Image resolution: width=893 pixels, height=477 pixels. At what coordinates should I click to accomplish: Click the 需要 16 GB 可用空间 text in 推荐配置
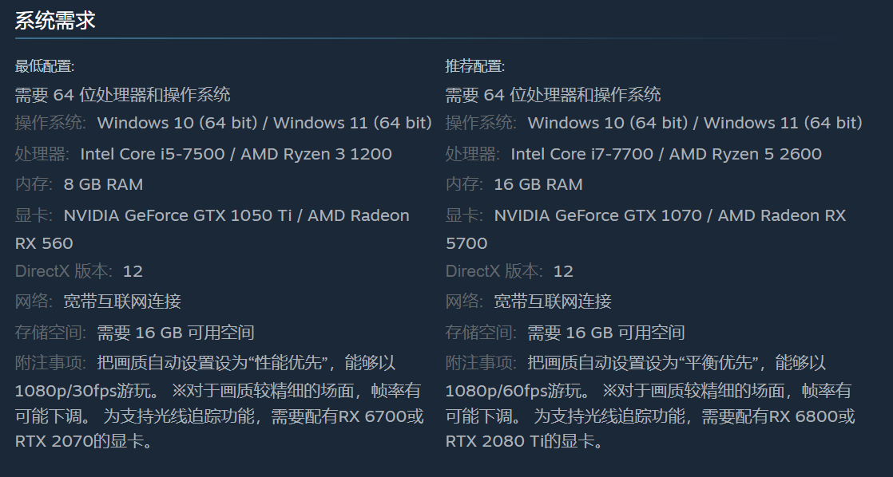[x=606, y=333]
